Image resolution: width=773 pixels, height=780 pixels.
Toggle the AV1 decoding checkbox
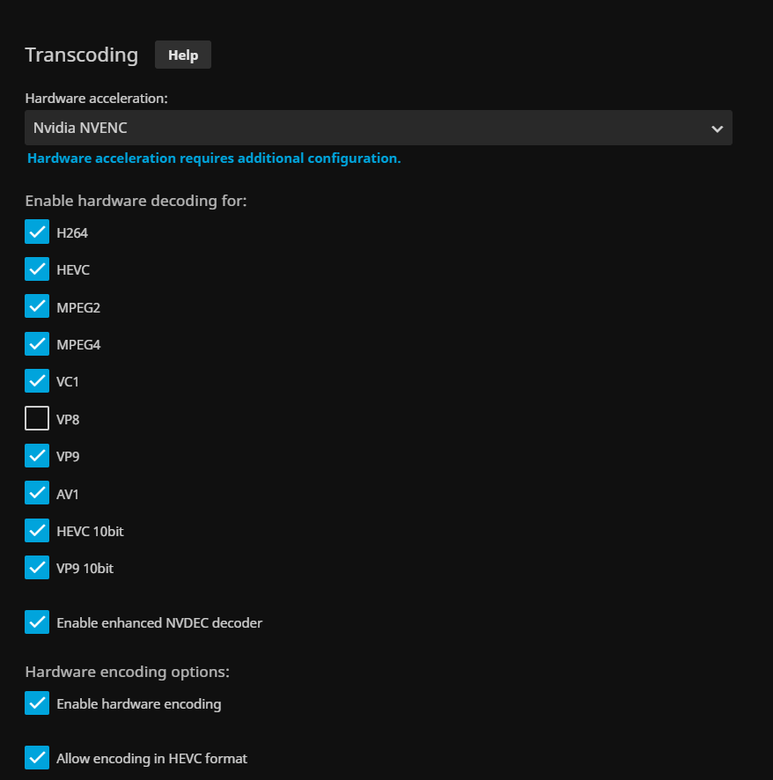coord(37,494)
